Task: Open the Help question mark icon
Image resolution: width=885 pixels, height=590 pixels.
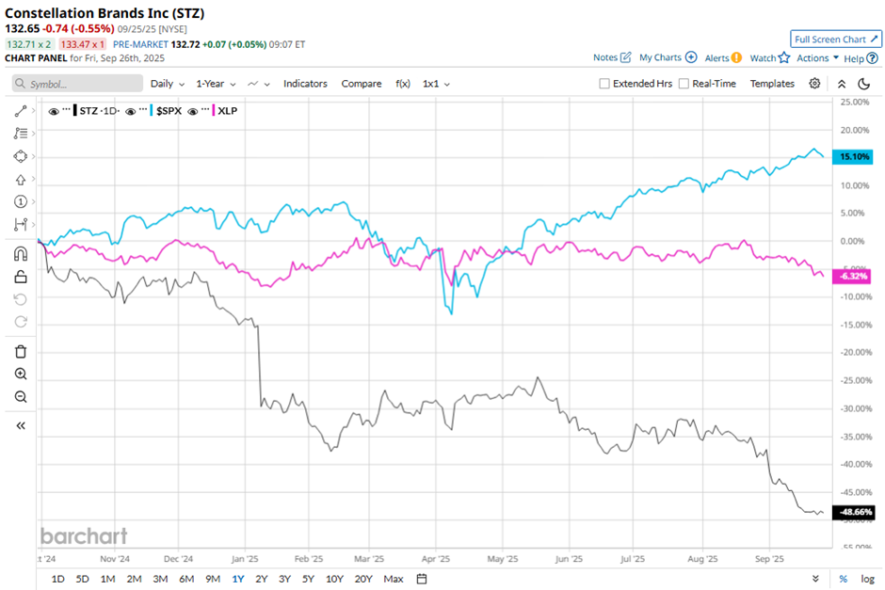Action: [872, 58]
